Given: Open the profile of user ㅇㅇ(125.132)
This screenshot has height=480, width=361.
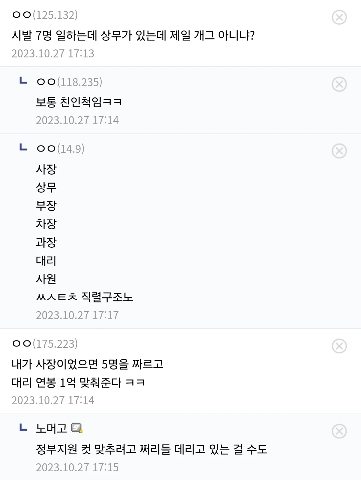Looking at the screenshot, I should [x=44, y=15].
